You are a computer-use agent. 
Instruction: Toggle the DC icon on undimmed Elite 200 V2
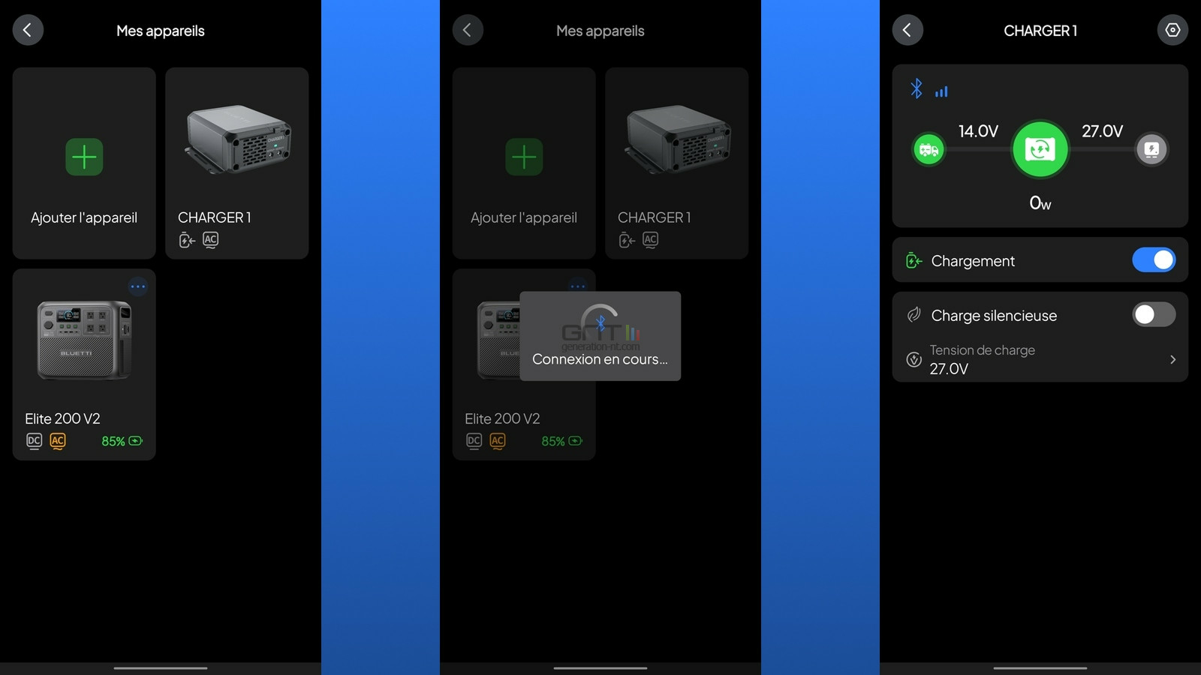34,441
